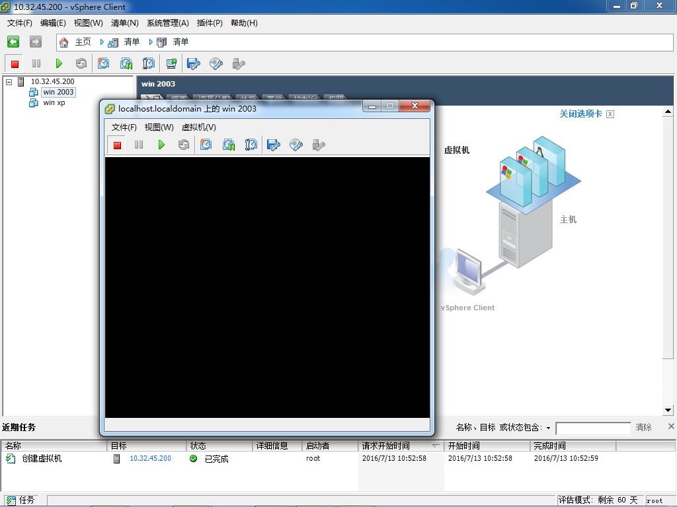677x507 pixels.
Task: Select host 10.32.45.200 in tree
Action: [x=52, y=81]
